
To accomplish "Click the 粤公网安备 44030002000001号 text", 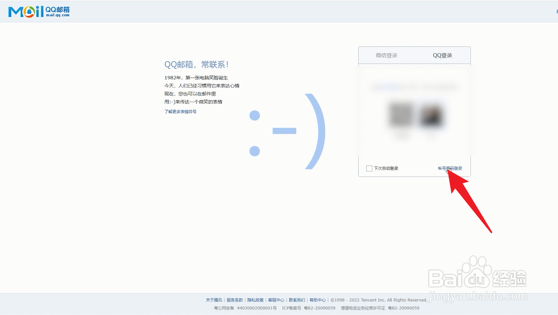I will (245, 308).
